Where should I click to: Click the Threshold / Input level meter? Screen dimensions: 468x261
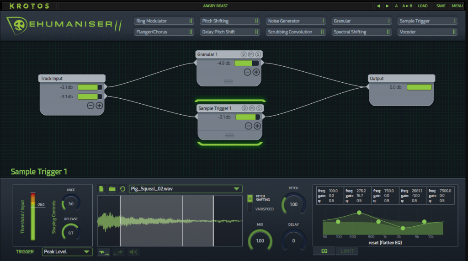click(33, 217)
